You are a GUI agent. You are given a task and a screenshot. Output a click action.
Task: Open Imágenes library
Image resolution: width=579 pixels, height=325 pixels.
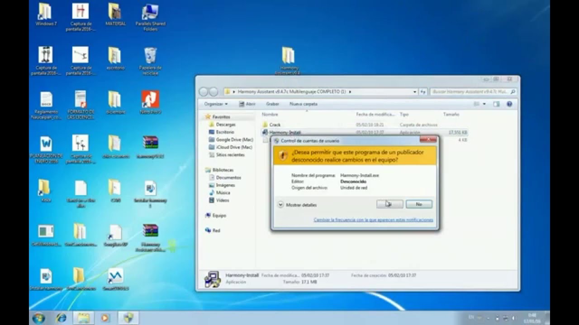point(225,185)
